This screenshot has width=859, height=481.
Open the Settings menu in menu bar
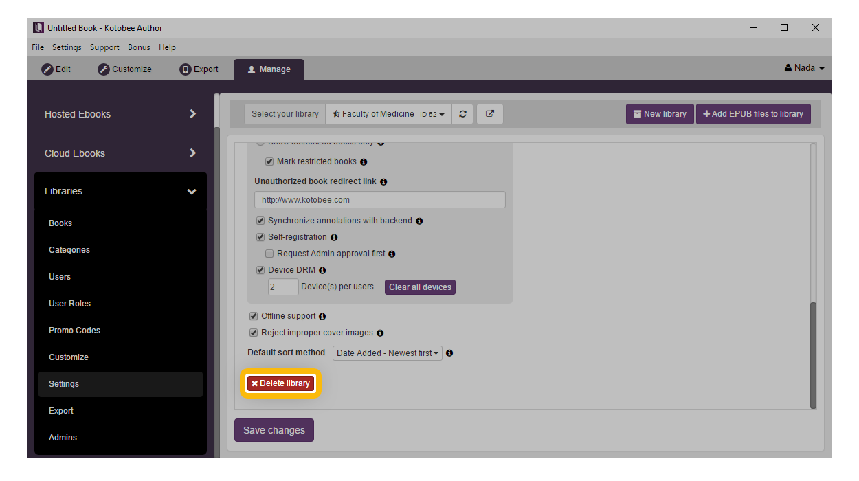67,47
